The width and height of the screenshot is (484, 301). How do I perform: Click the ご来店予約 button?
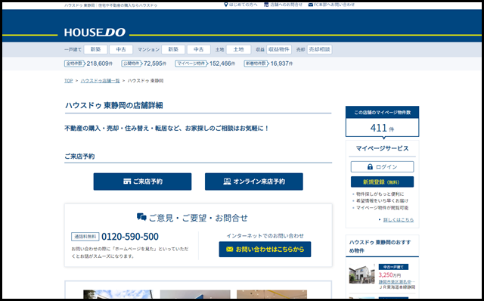tap(142, 182)
